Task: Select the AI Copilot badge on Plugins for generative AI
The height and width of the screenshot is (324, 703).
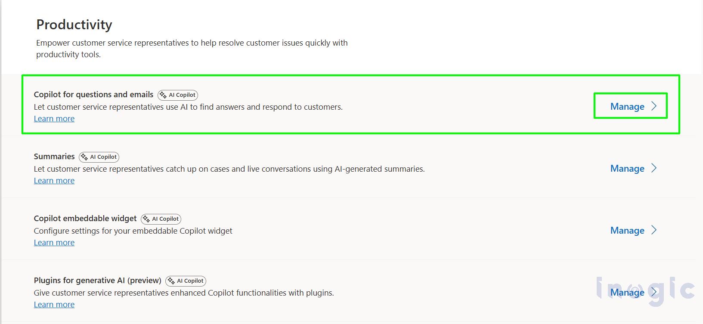Action: coord(185,281)
